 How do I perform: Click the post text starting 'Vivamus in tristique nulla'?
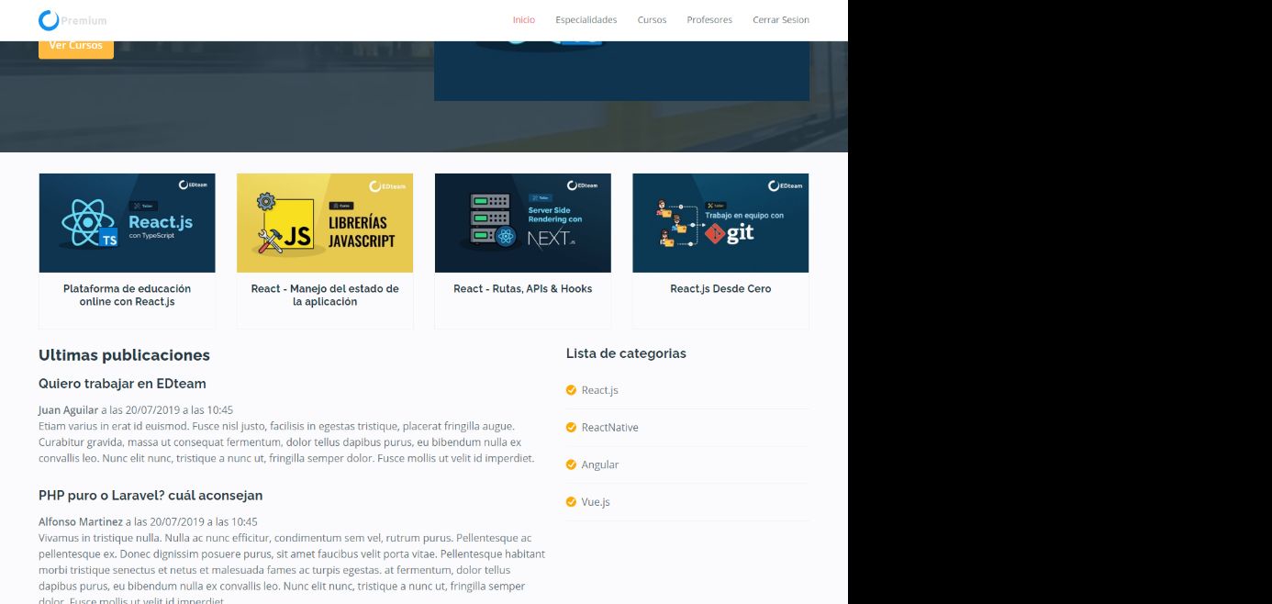click(292, 570)
